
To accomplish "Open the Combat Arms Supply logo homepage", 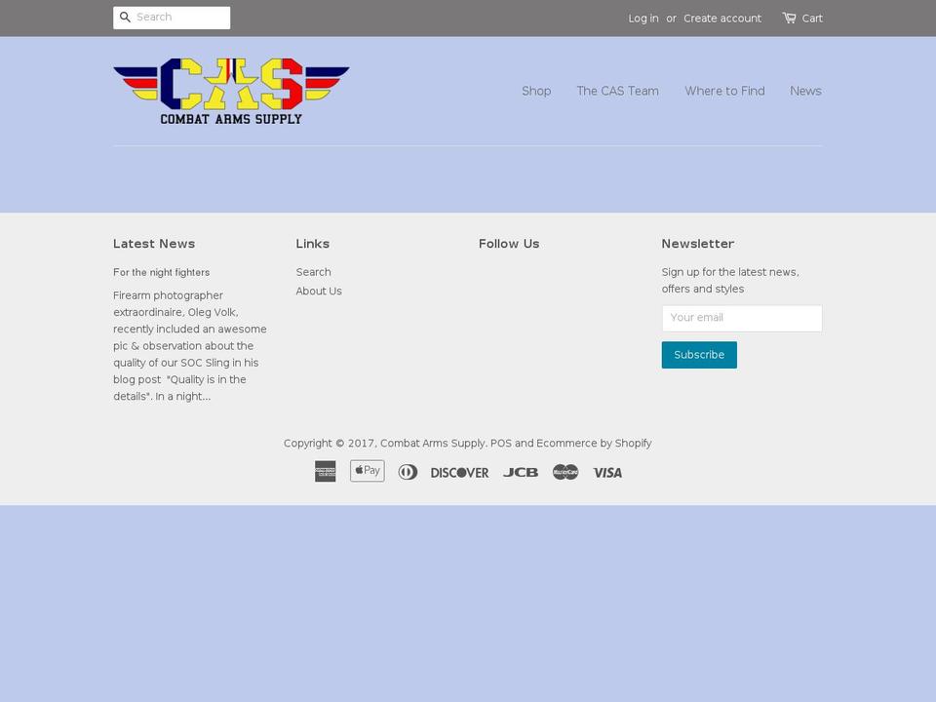I will point(231,92).
